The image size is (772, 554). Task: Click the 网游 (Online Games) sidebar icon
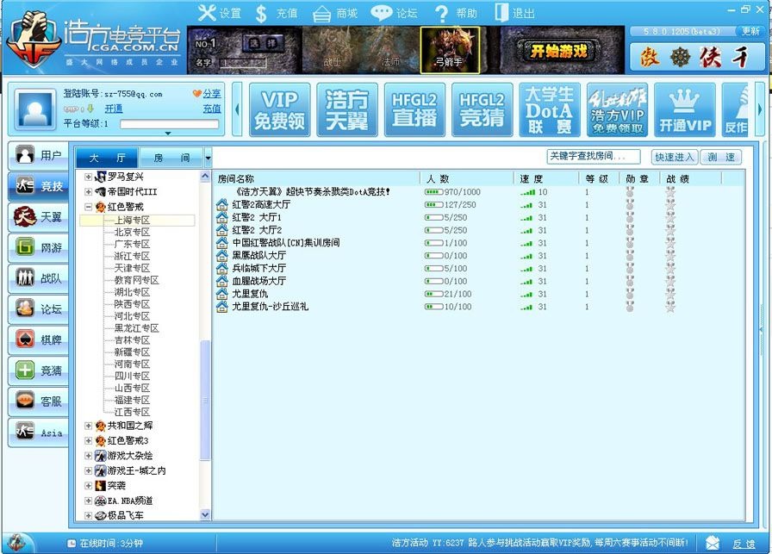[39, 248]
